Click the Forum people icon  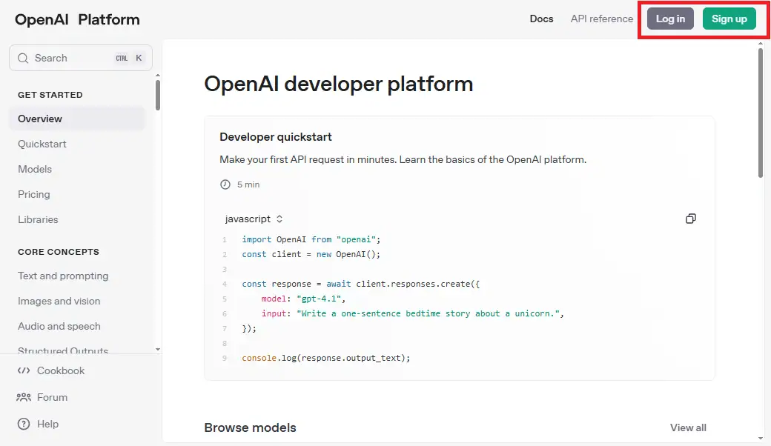pyautogui.click(x=24, y=397)
